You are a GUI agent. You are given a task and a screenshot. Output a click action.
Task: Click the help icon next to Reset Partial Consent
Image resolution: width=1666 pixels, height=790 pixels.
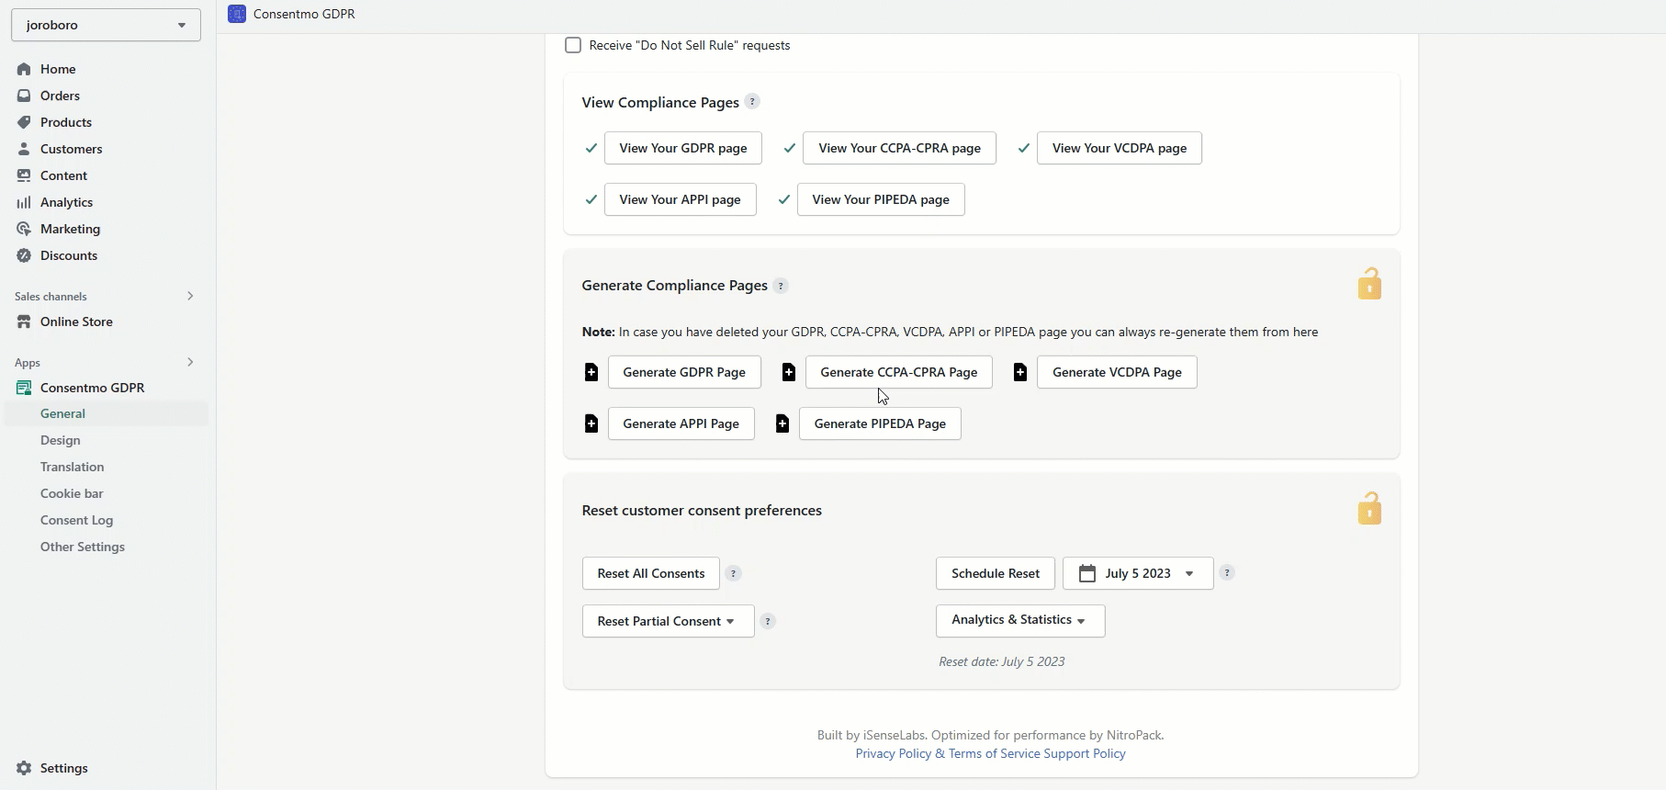[x=768, y=621]
